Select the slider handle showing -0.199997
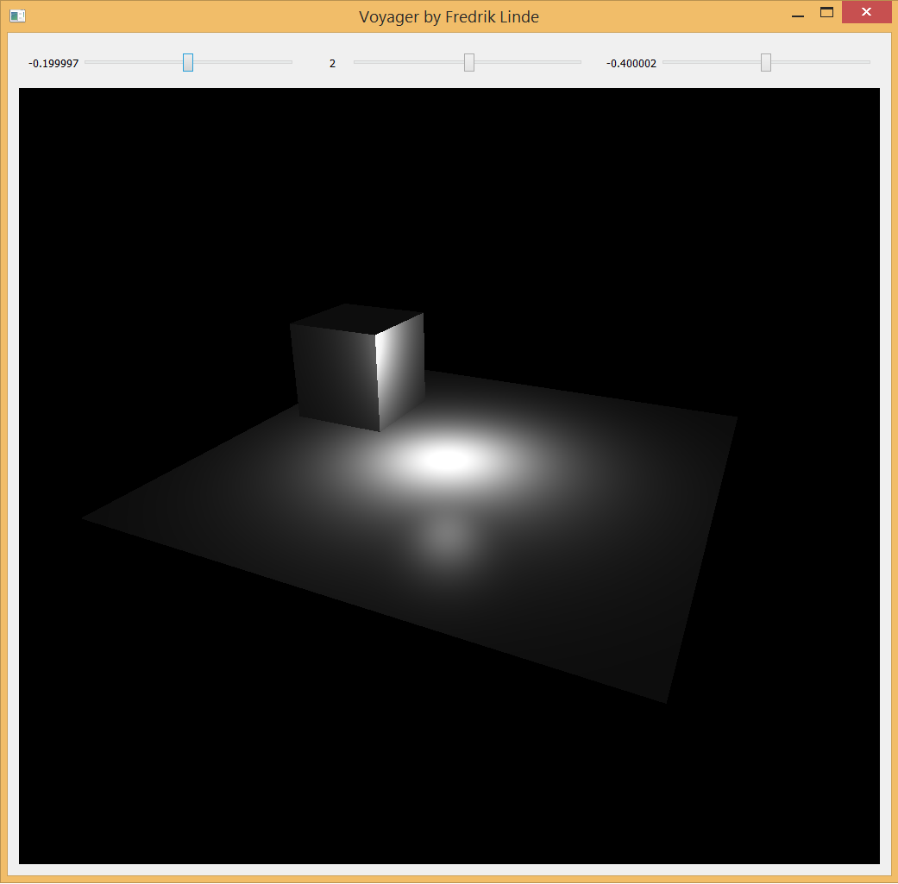This screenshot has width=898, height=884. [186, 62]
